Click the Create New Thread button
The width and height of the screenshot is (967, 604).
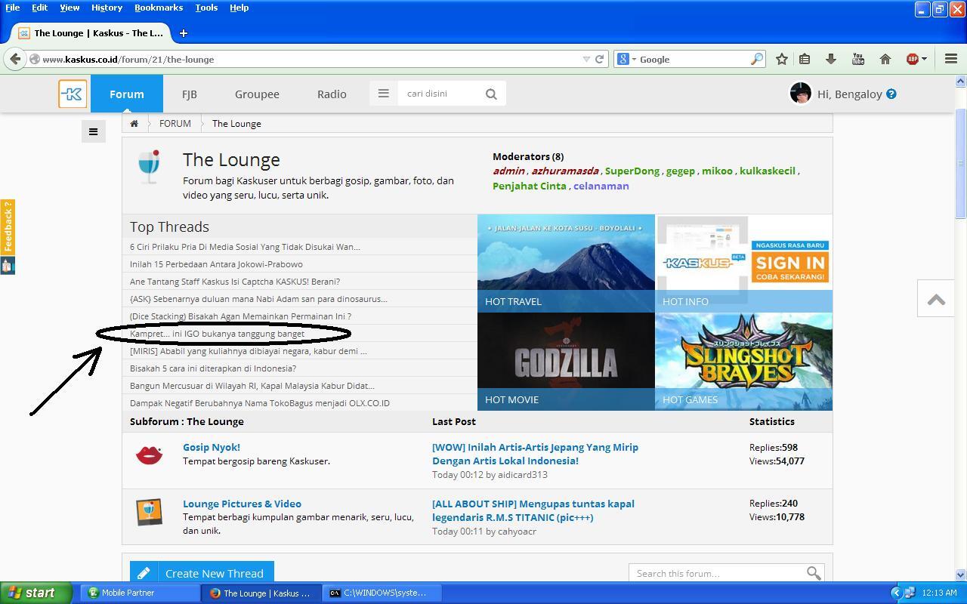(x=202, y=573)
